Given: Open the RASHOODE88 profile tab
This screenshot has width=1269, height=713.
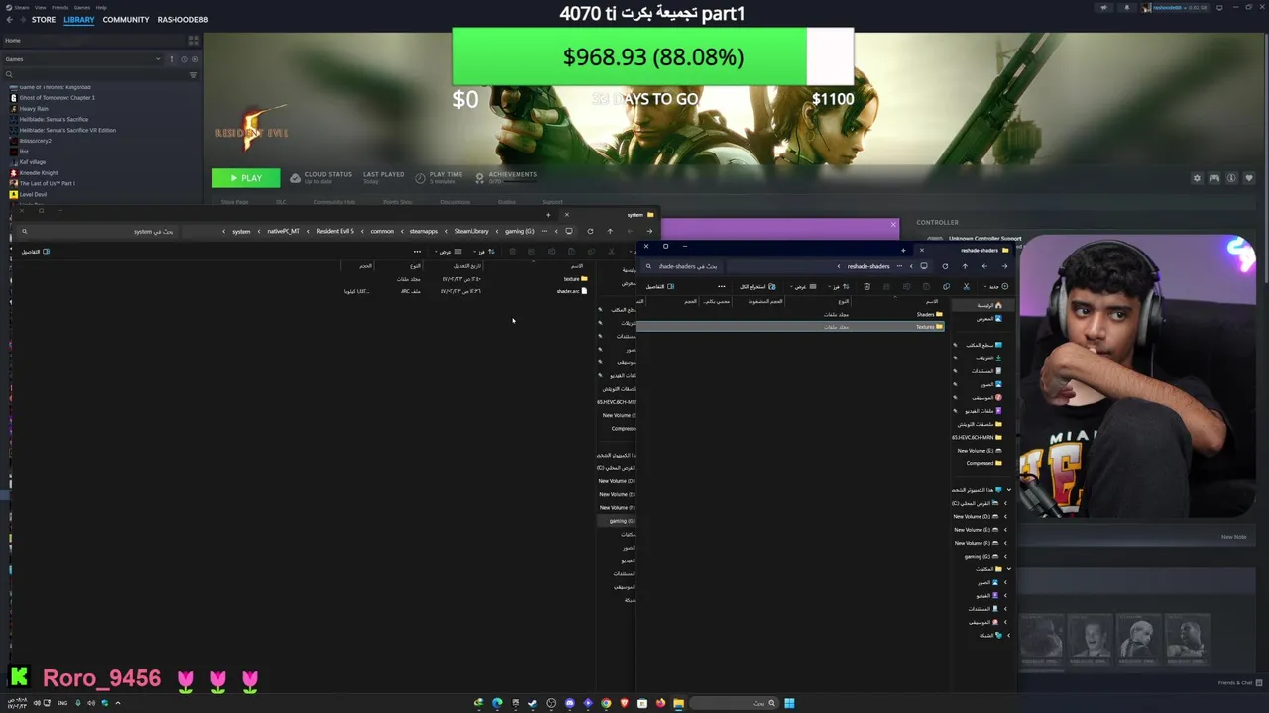Looking at the screenshot, I should click(182, 20).
